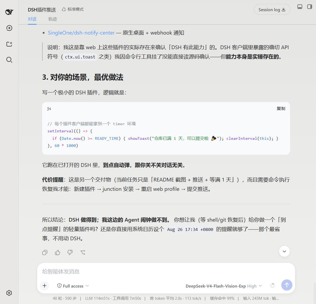Viewport: 316px width, 304px height.
Task: Jump to bottom with down-arrow button
Action: click(284, 251)
